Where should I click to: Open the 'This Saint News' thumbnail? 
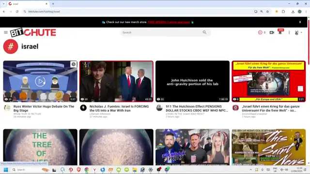(269, 147)
